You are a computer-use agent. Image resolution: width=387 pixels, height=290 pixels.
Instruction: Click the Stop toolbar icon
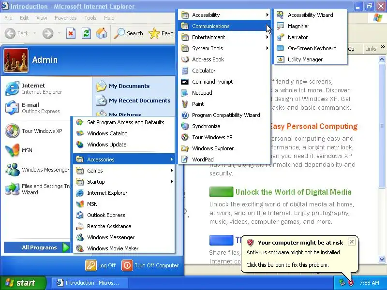(71, 33)
